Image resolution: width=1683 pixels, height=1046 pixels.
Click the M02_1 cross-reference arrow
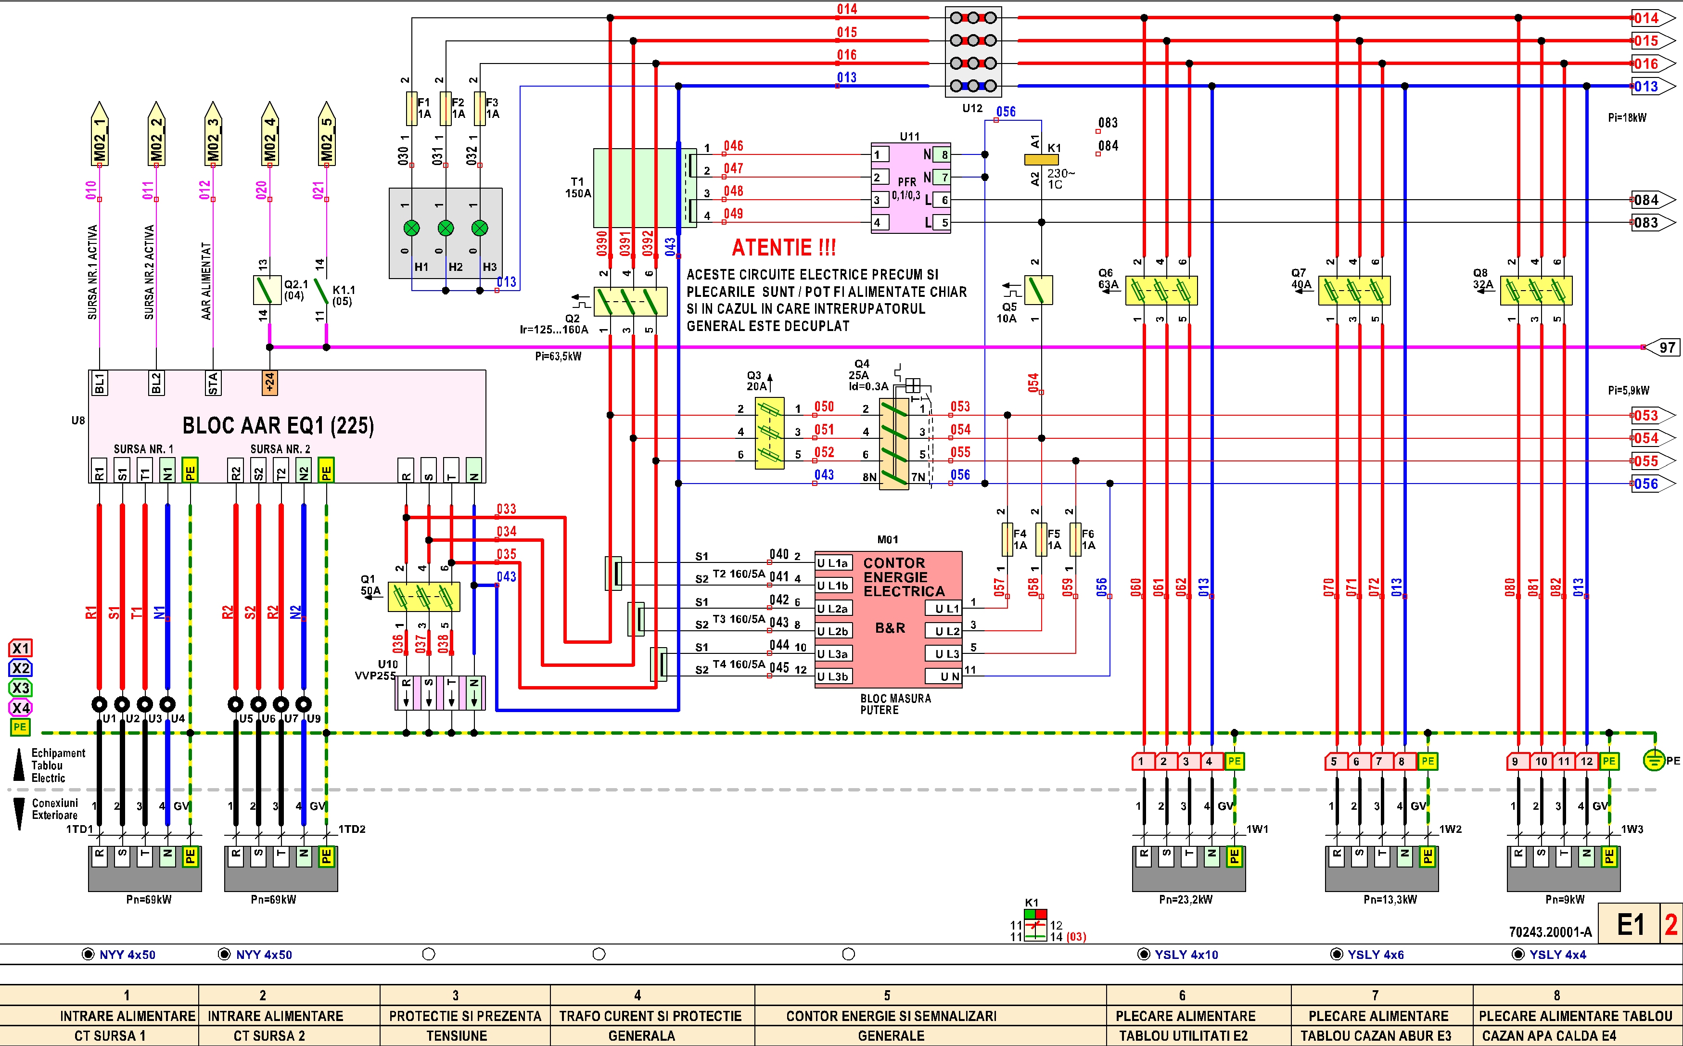click(x=100, y=134)
